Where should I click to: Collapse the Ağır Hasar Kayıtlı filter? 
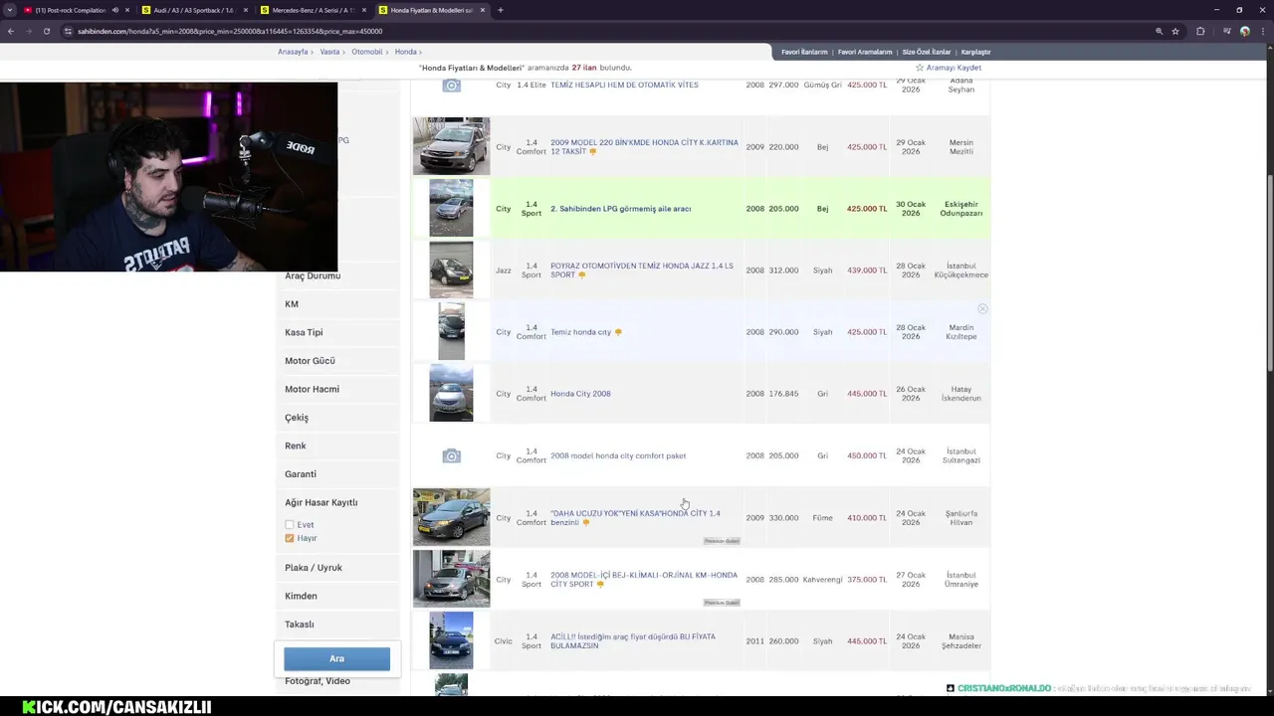(321, 502)
